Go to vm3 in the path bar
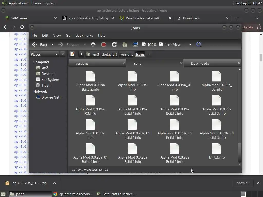 93,54
